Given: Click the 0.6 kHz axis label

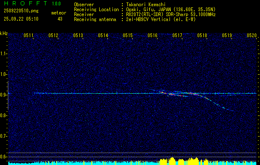Looking at the screenshot, I should point(3,157).
